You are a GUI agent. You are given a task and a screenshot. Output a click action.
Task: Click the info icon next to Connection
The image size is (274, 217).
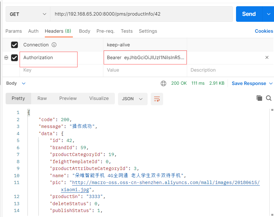pyautogui.click(x=54, y=45)
